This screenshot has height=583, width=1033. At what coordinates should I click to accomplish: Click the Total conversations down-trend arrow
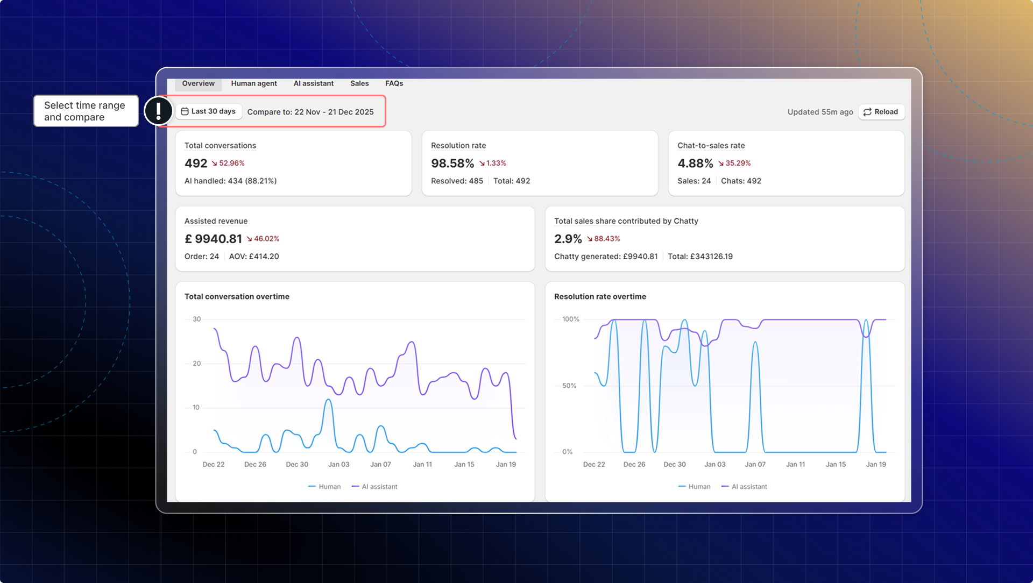[x=214, y=163]
